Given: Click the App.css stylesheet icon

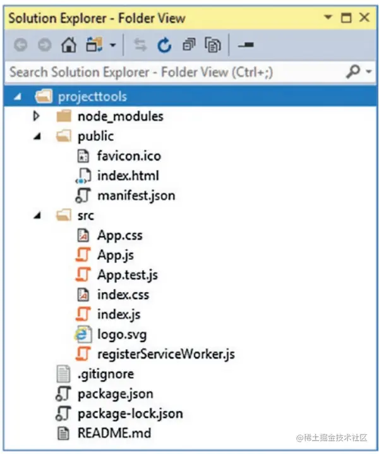Looking at the screenshot, I should (x=83, y=235).
